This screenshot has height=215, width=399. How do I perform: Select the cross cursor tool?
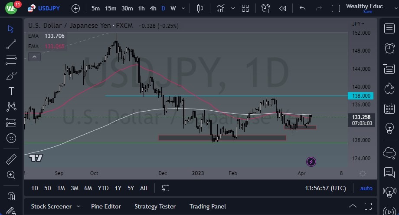click(x=11, y=29)
